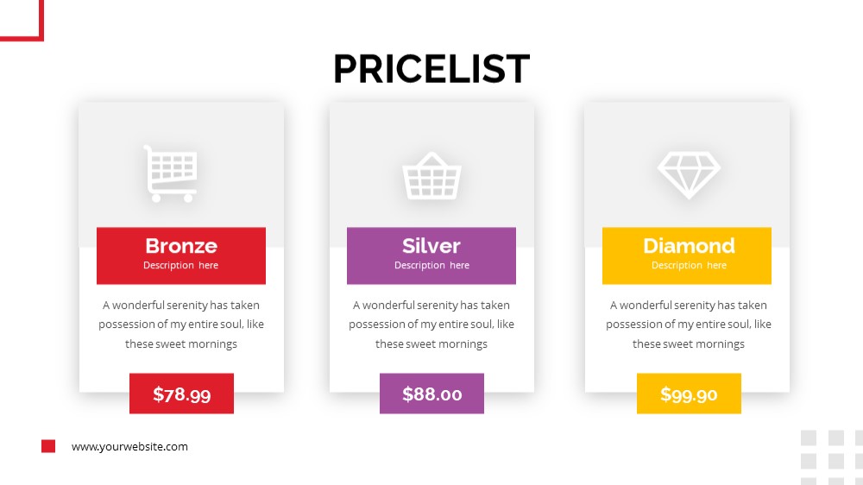Click the Bronze card paragraph text
Image resolution: width=863 pixels, height=485 pixels.
point(181,324)
